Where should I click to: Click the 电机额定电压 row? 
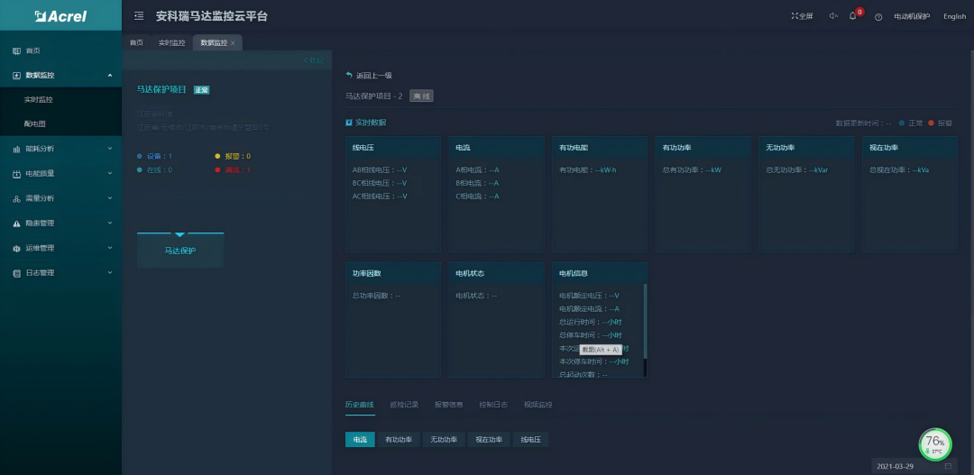click(x=589, y=296)
